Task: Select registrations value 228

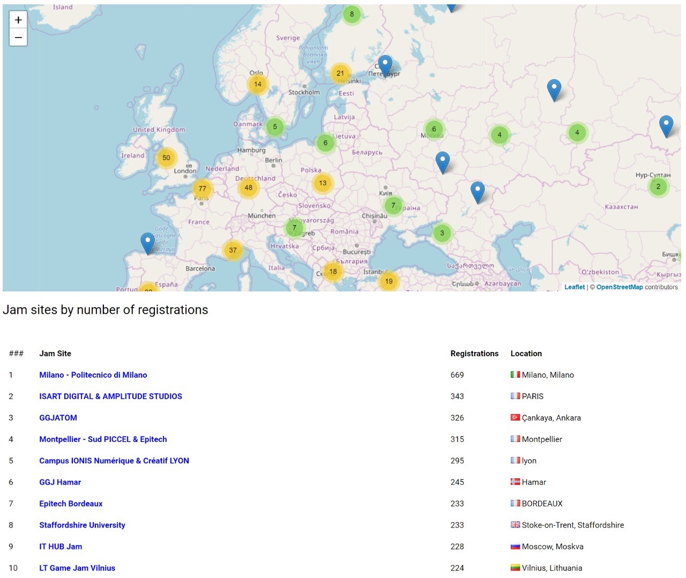Action: tap(457, 546)
